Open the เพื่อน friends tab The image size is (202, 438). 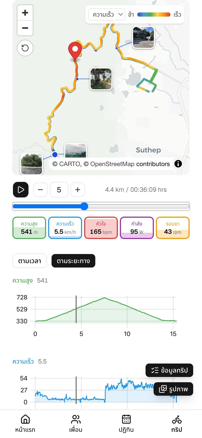coord(76,423)
